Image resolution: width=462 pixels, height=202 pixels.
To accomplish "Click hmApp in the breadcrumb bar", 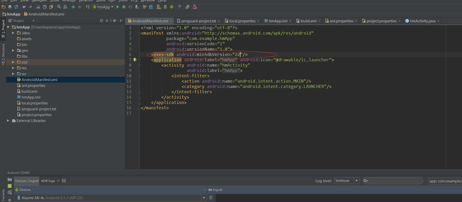I will tap(11, 14).
